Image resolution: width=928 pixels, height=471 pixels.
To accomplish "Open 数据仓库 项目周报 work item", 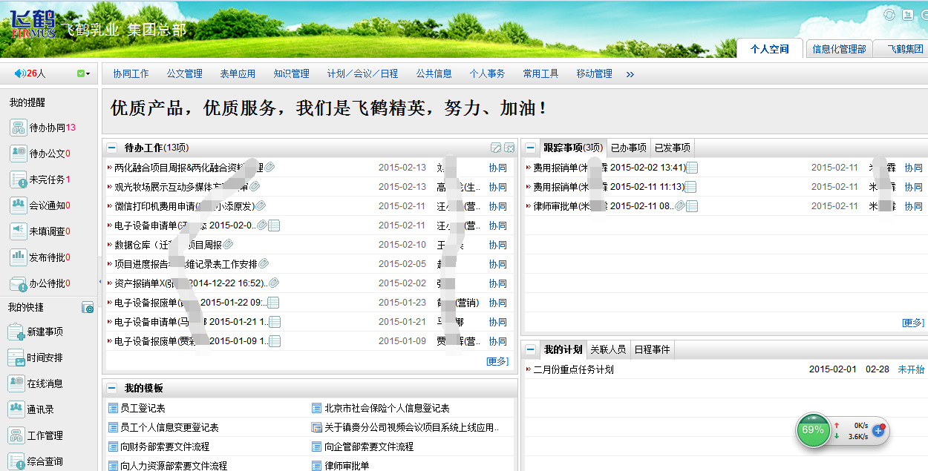I will tap(168, 245).
